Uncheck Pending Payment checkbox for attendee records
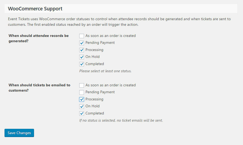Image resolution: width=243 pixels, height=145 pixels. pyautogui.click(x=82, y=43)
